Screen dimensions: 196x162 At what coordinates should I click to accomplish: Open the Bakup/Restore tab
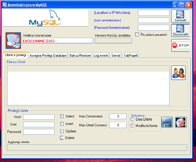point(80,55)
